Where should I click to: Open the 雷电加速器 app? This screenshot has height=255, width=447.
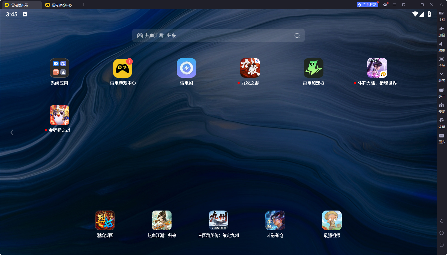pos(314,68)
